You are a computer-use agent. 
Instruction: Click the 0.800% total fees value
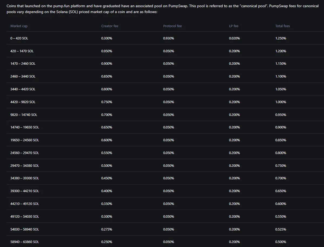click(x=281, y=153)
